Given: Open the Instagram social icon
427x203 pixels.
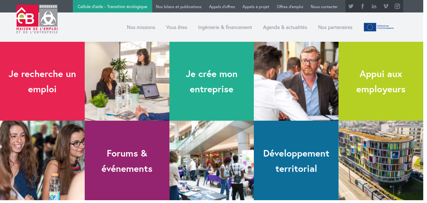Looking at the screenshot, I should point(397,6).
